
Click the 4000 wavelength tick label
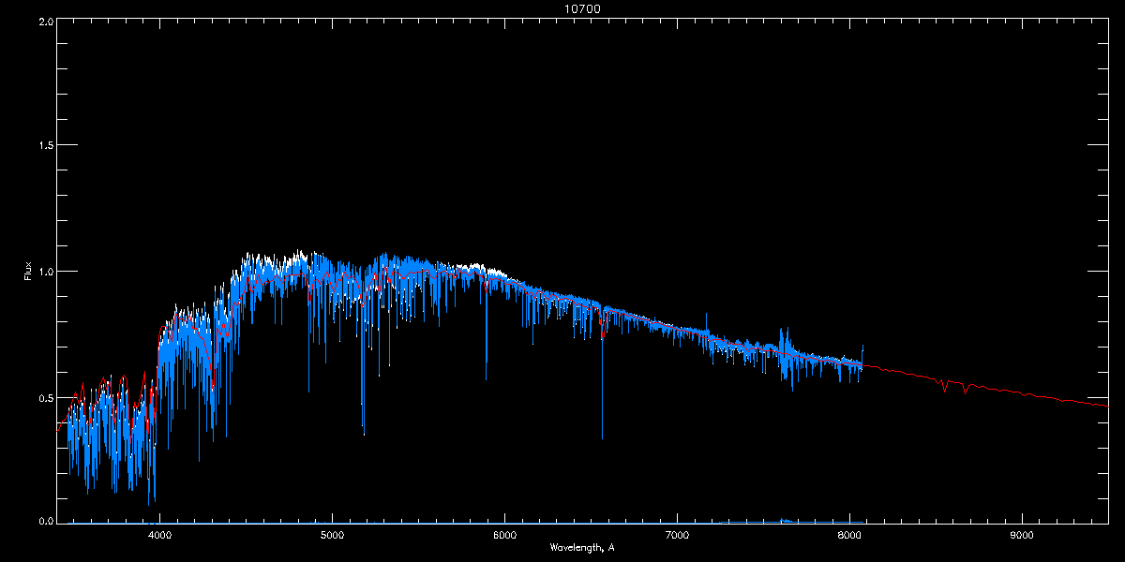coord(160,536)
